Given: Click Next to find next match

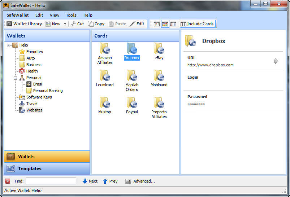Looking at the screenshot, I should (x=90, y=181).
